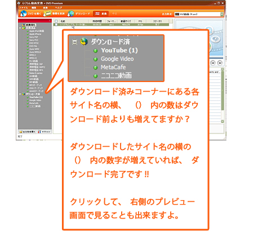Minimize the DVD Premium window
Screen dimensions: 253x231
click(x=215, y=3)
